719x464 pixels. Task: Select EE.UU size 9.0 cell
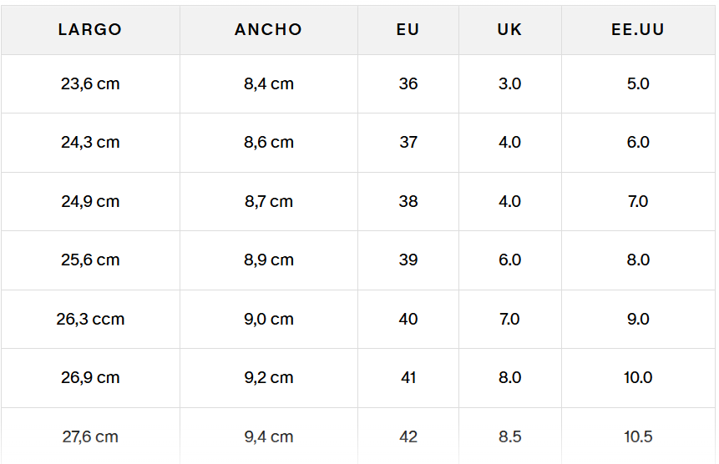pos(638,319)
